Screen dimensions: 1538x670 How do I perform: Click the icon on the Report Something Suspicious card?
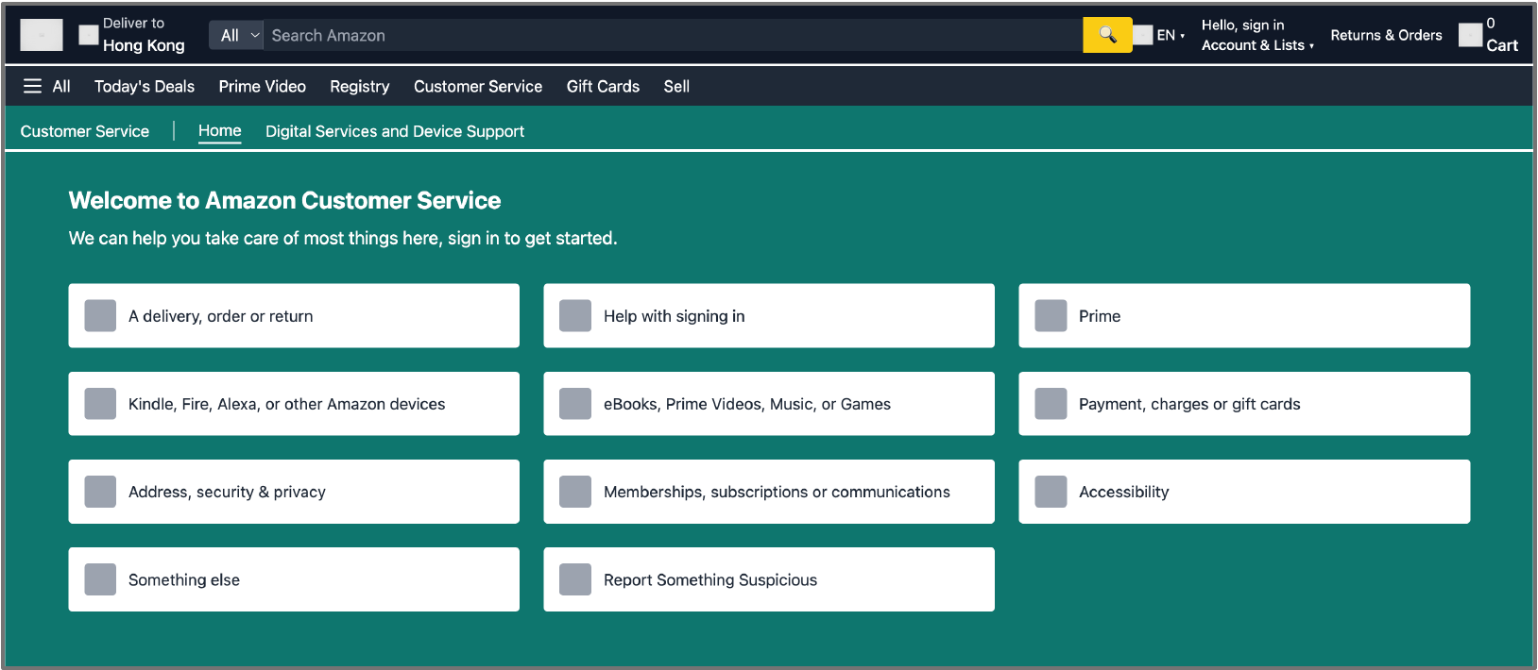[x=575, y=579]
